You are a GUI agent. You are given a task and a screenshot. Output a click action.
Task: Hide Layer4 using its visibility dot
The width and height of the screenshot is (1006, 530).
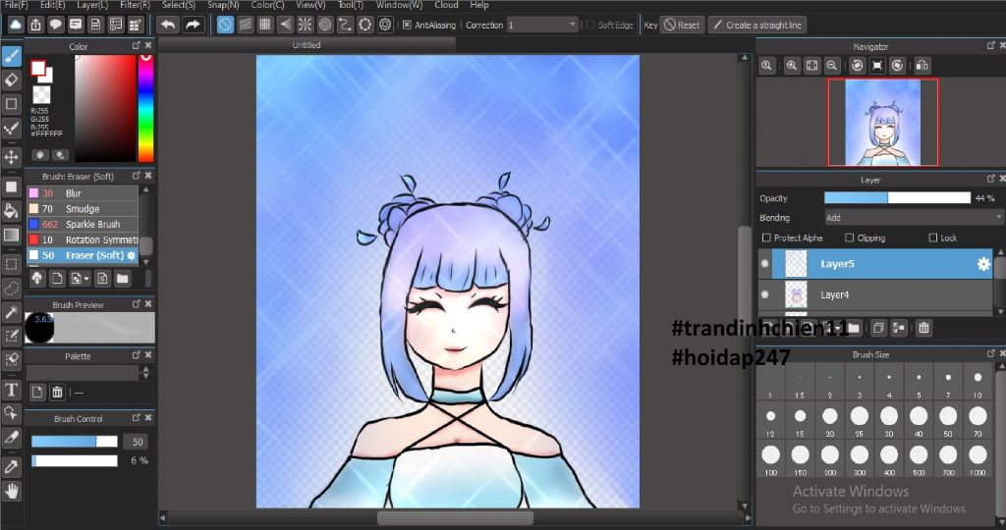[764, 294]
